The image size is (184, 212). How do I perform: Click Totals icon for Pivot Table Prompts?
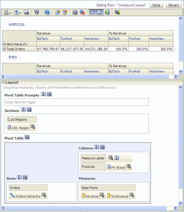pos(43,94)
